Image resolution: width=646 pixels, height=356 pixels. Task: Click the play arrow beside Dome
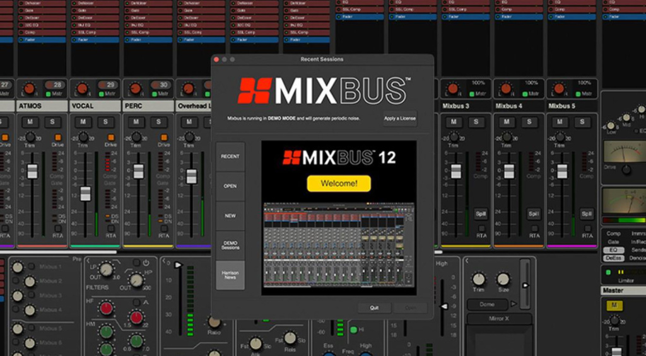(x=514, y=304)
